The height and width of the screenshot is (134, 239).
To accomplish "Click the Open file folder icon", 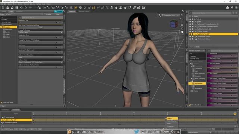I will (x=7, y=7).
